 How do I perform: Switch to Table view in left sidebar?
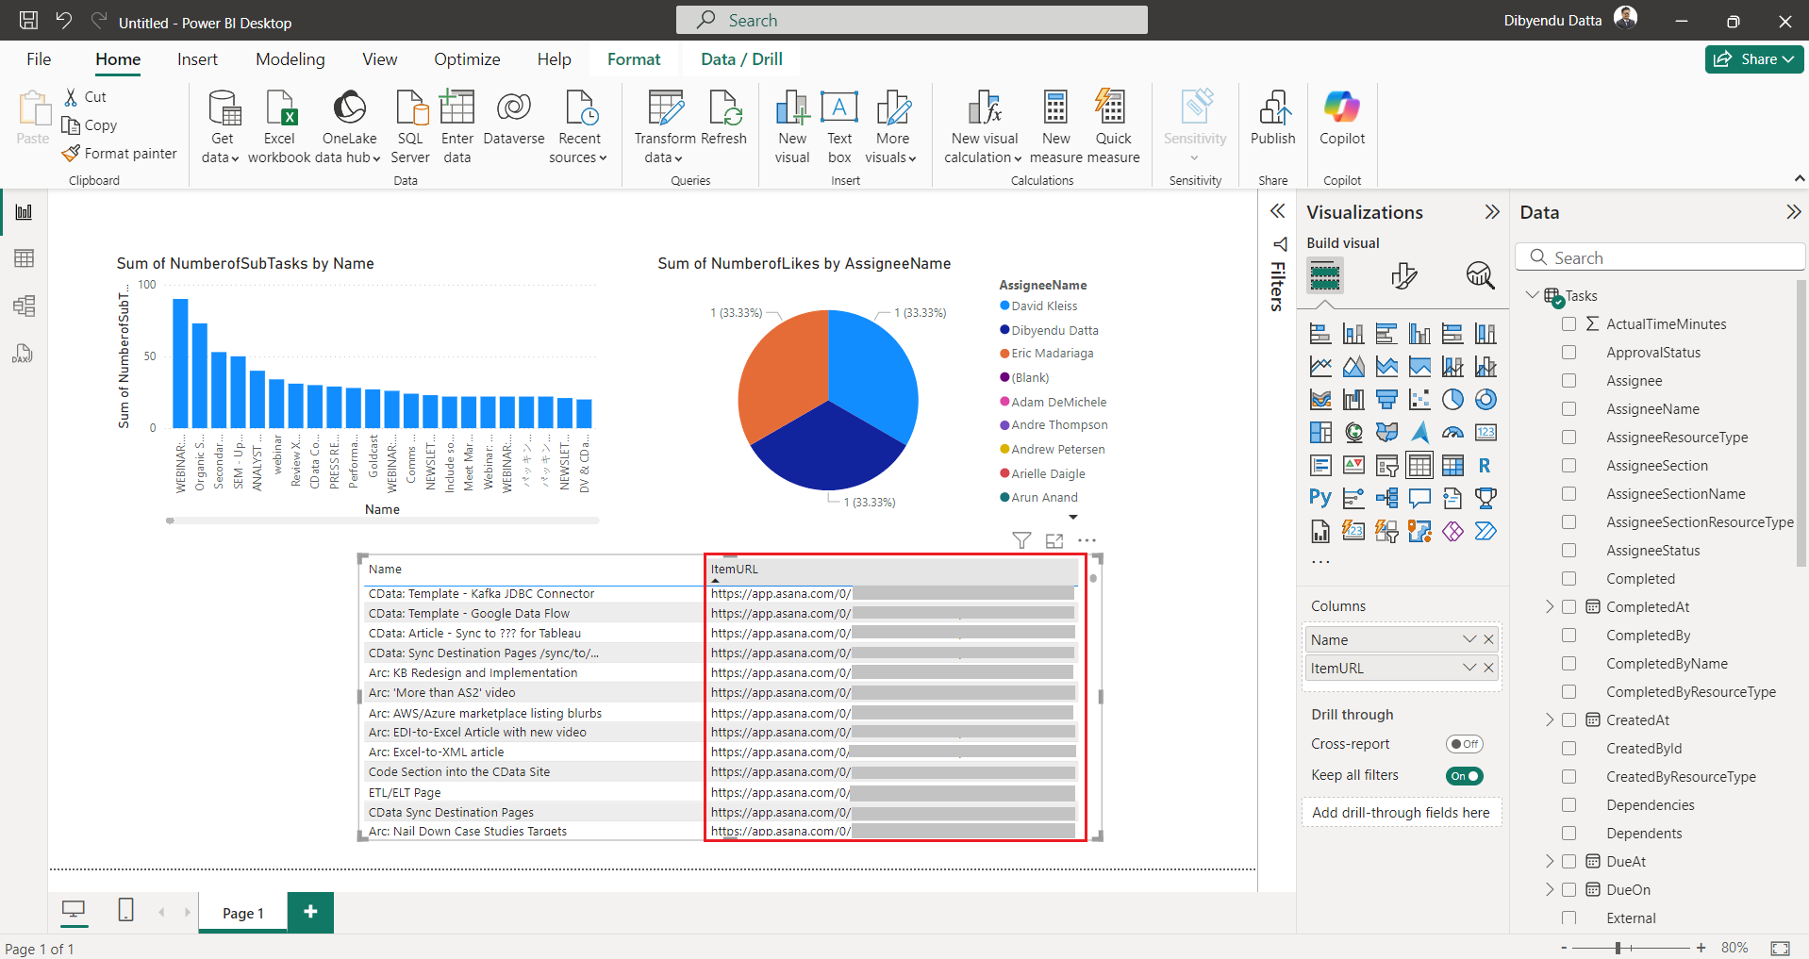24,258
